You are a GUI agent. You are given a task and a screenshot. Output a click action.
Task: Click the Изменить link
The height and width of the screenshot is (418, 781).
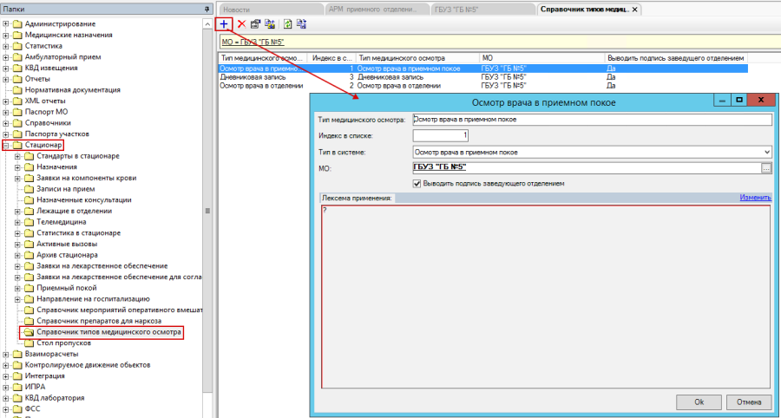(x=756, y=198)
